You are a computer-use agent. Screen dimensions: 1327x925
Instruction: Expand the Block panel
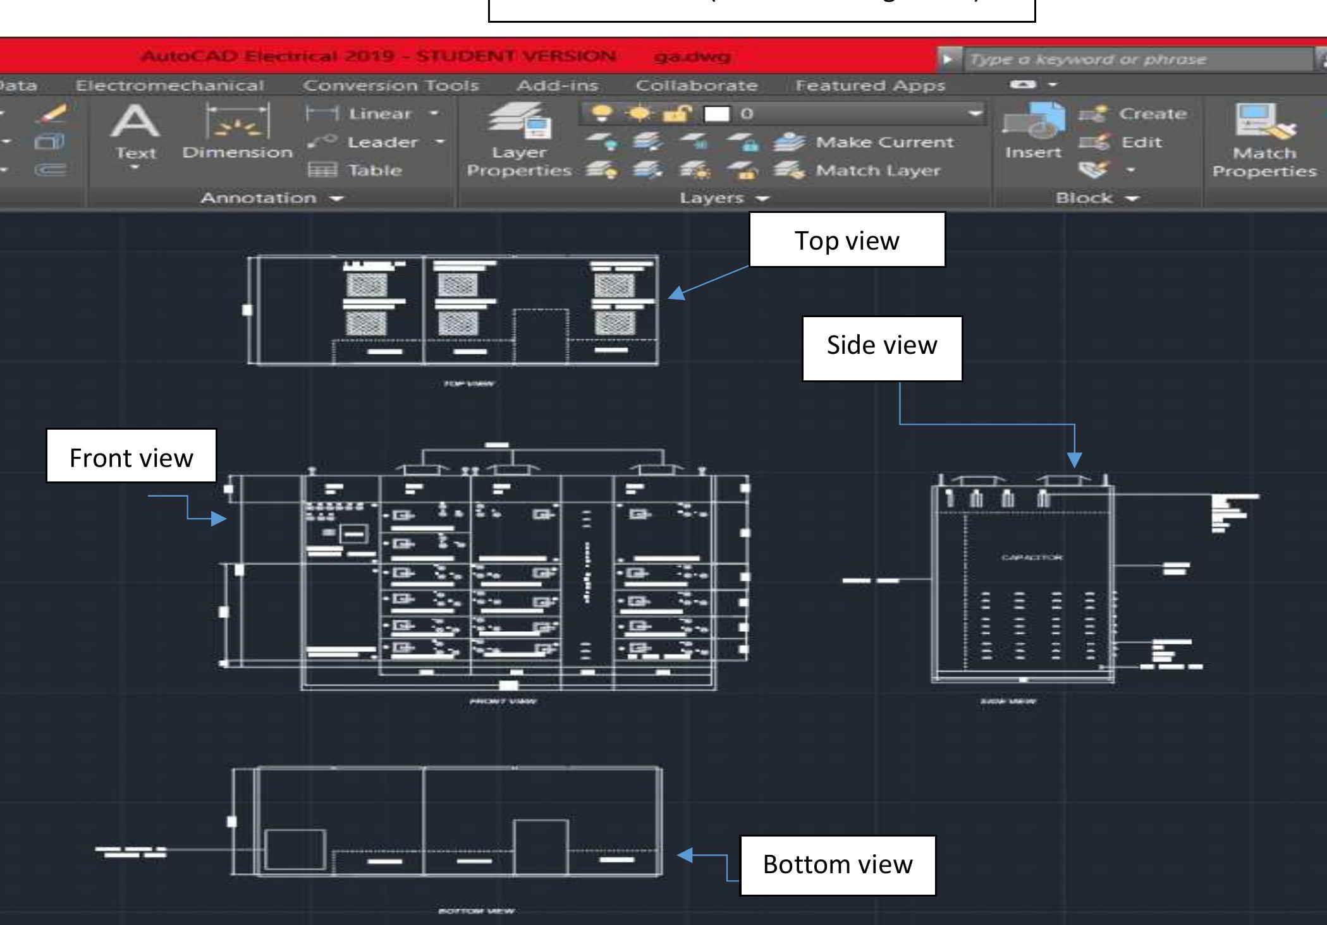(x=1097, y=198)
